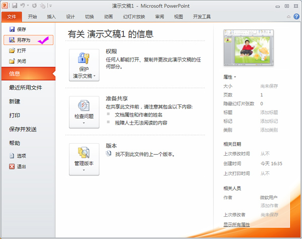Click the 相关日期 heading

[x=232, y=144]
